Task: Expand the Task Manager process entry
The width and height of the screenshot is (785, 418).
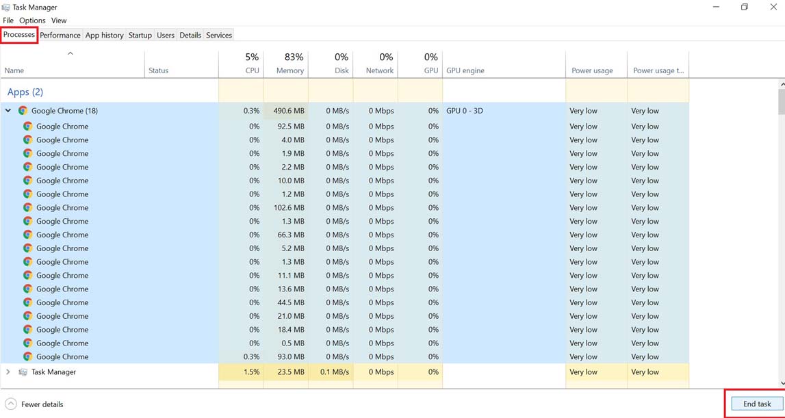Action: point(8,372)
